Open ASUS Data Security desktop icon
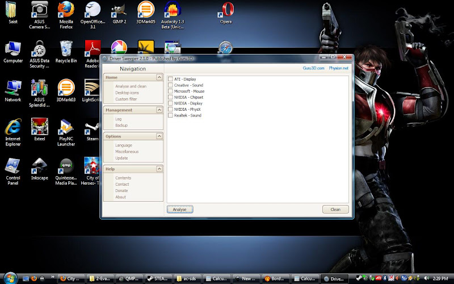This screenshot has height=284, width=454. (39, 55)
